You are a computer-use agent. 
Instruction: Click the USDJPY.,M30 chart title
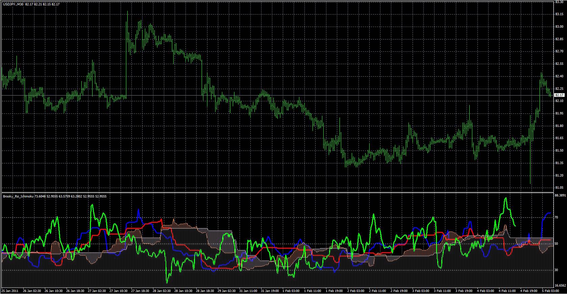pyautogui.click(x=13, y=4)
